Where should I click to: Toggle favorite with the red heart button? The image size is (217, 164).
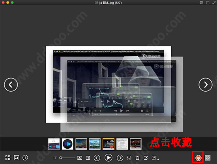198,158
